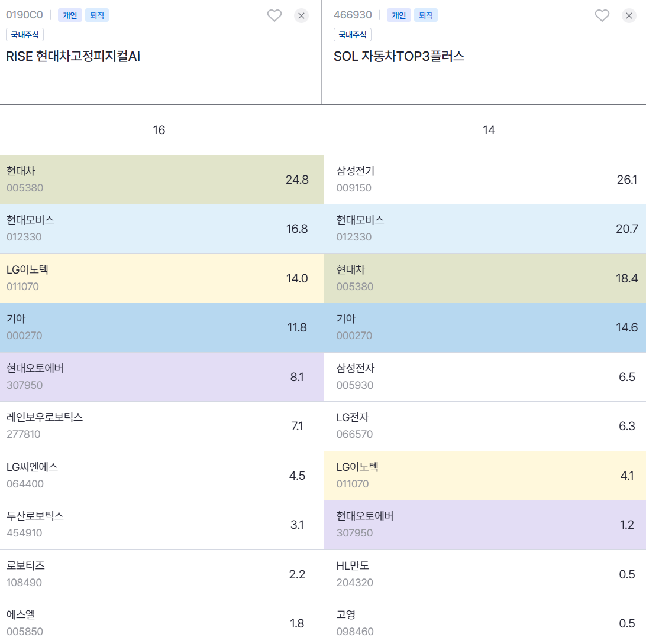Viewport: 646px width, 644px height.
Task: Click weight 6.3 value
Action: tap(626, 427)
